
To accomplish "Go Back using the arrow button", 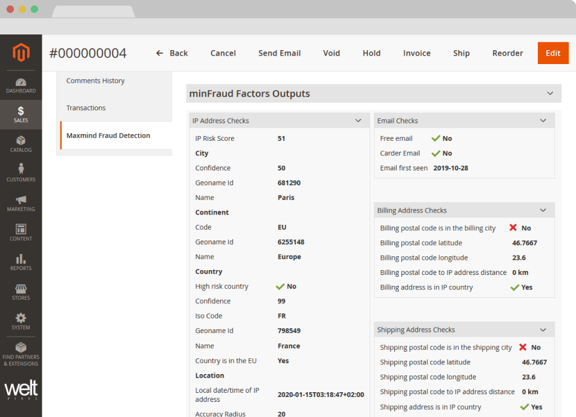I will click(x=172, y=53).
